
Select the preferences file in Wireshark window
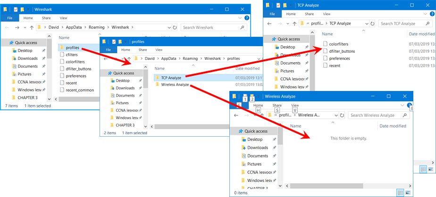[76, 76]
